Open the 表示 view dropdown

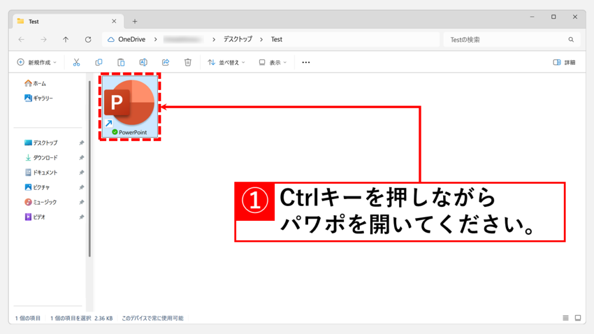273,62
